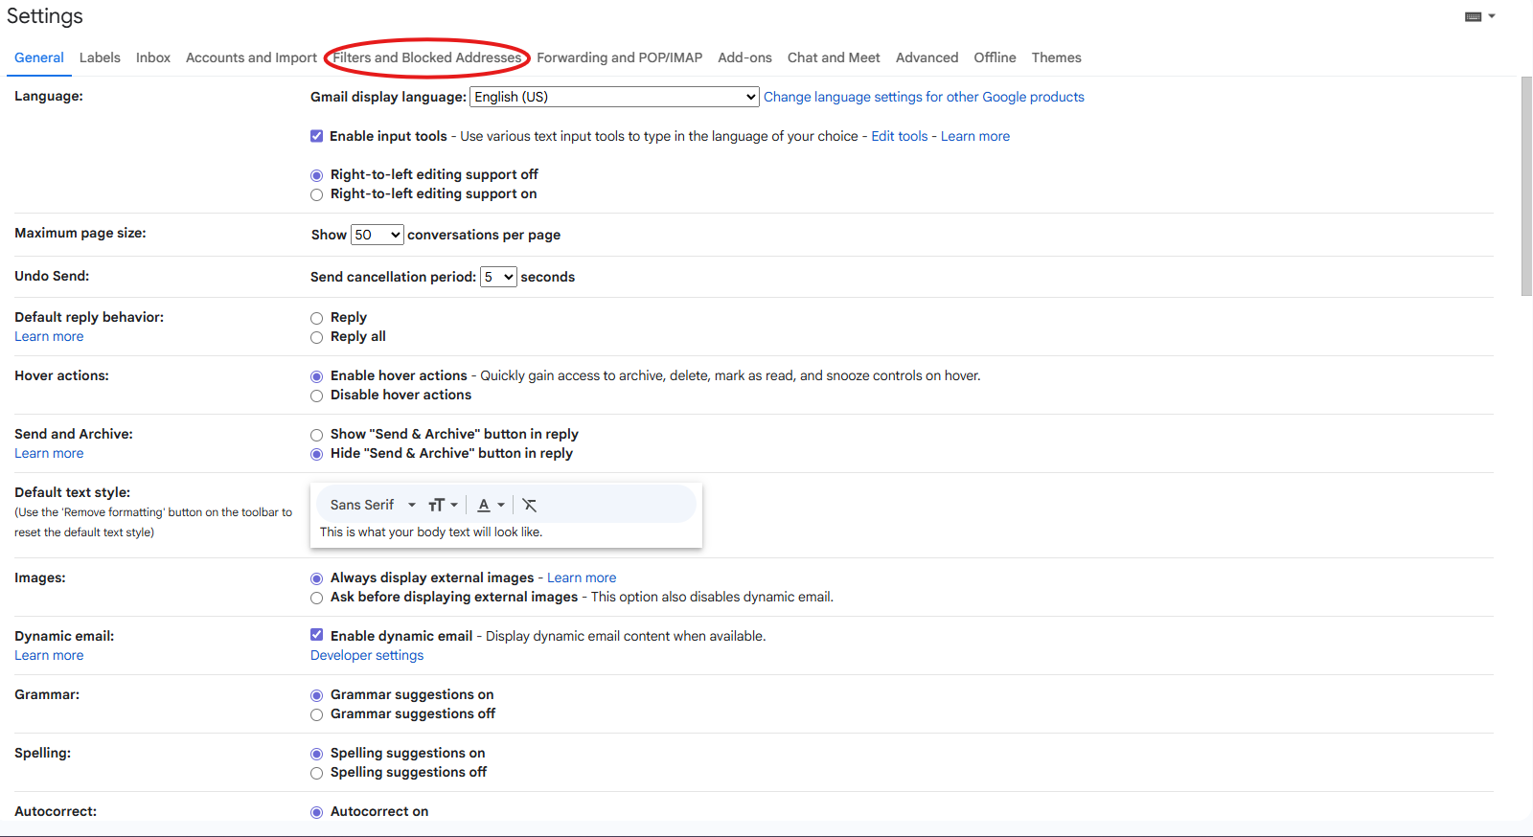Screen dimensions: 1533x837
Task: Click the page vertical scrollbar thumb
Action: pos(1526,187)
